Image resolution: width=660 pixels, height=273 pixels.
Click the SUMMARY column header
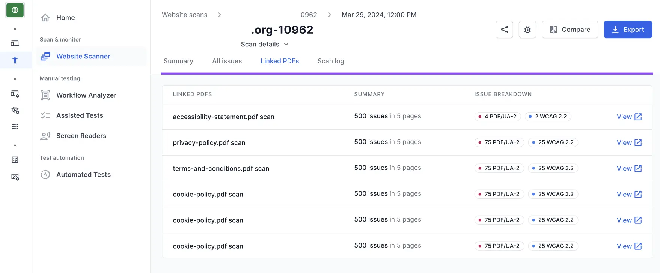[369, 94]
